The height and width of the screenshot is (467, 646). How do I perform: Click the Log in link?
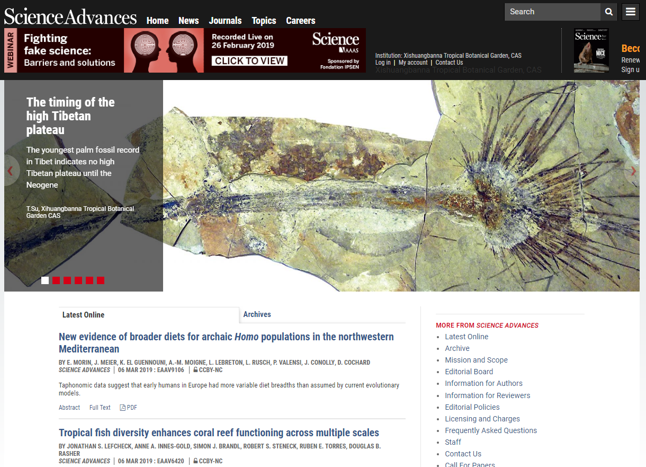(383, 63)
